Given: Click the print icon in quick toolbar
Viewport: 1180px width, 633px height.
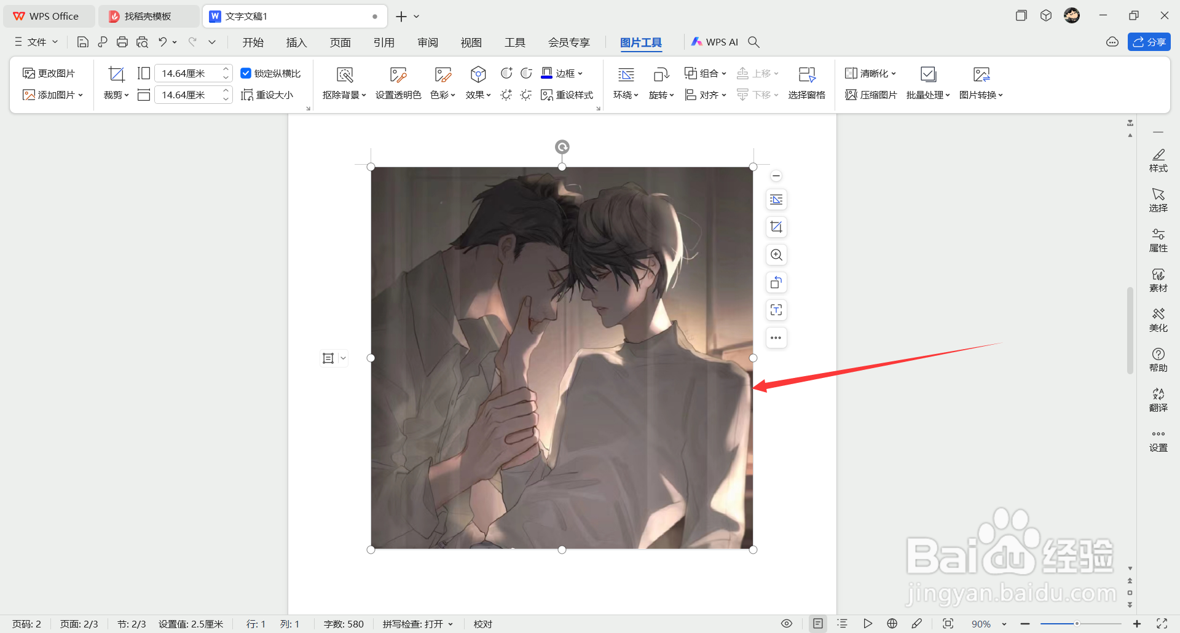Looking at the screenshot, I should (x=122, y=42).
